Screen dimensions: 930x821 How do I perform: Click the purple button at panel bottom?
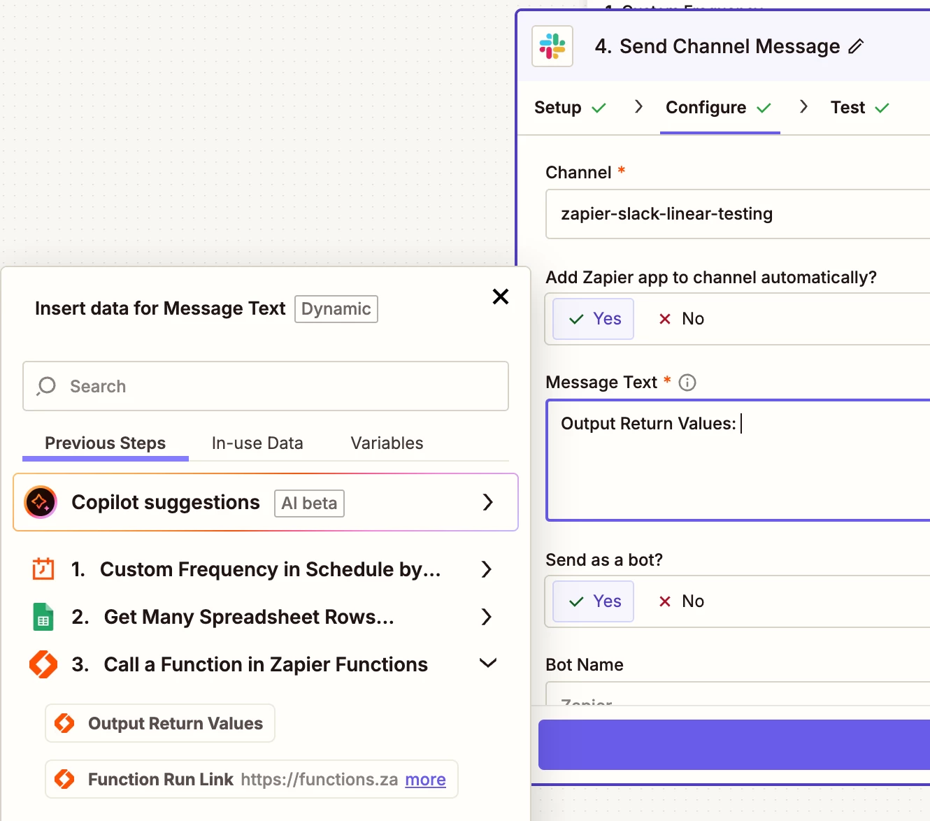[x=734, y=745]
